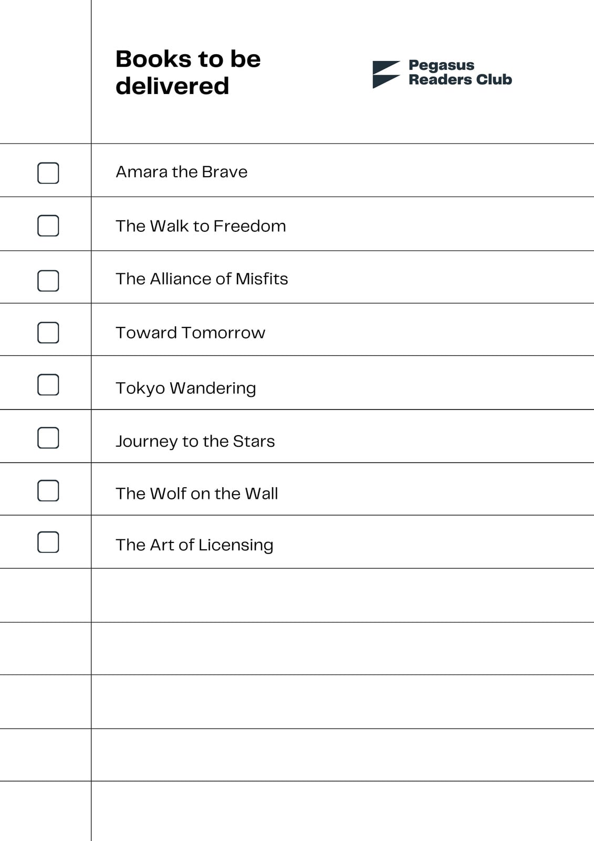
Task: Select the Pegasus Readers Club text
Action: [460, 73]
